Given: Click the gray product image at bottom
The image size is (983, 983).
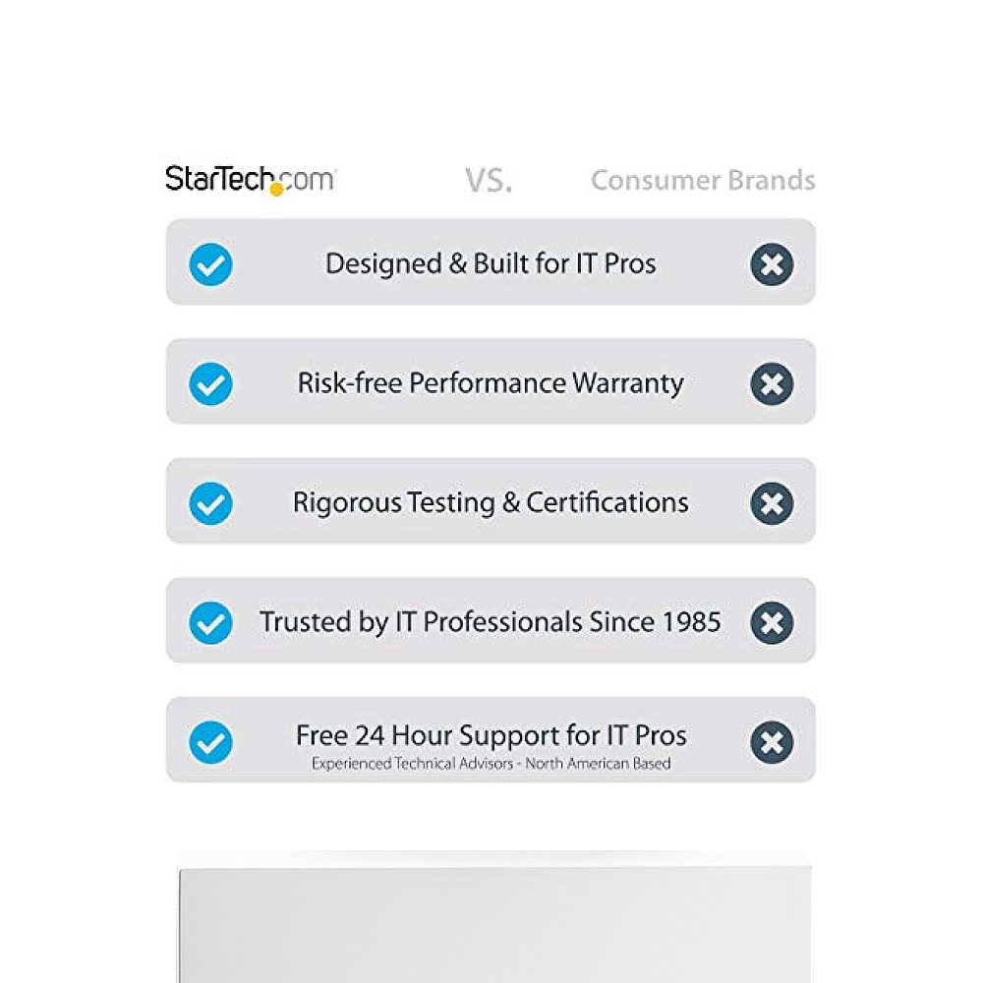Looking at the screenshot, I should (494, 917).
